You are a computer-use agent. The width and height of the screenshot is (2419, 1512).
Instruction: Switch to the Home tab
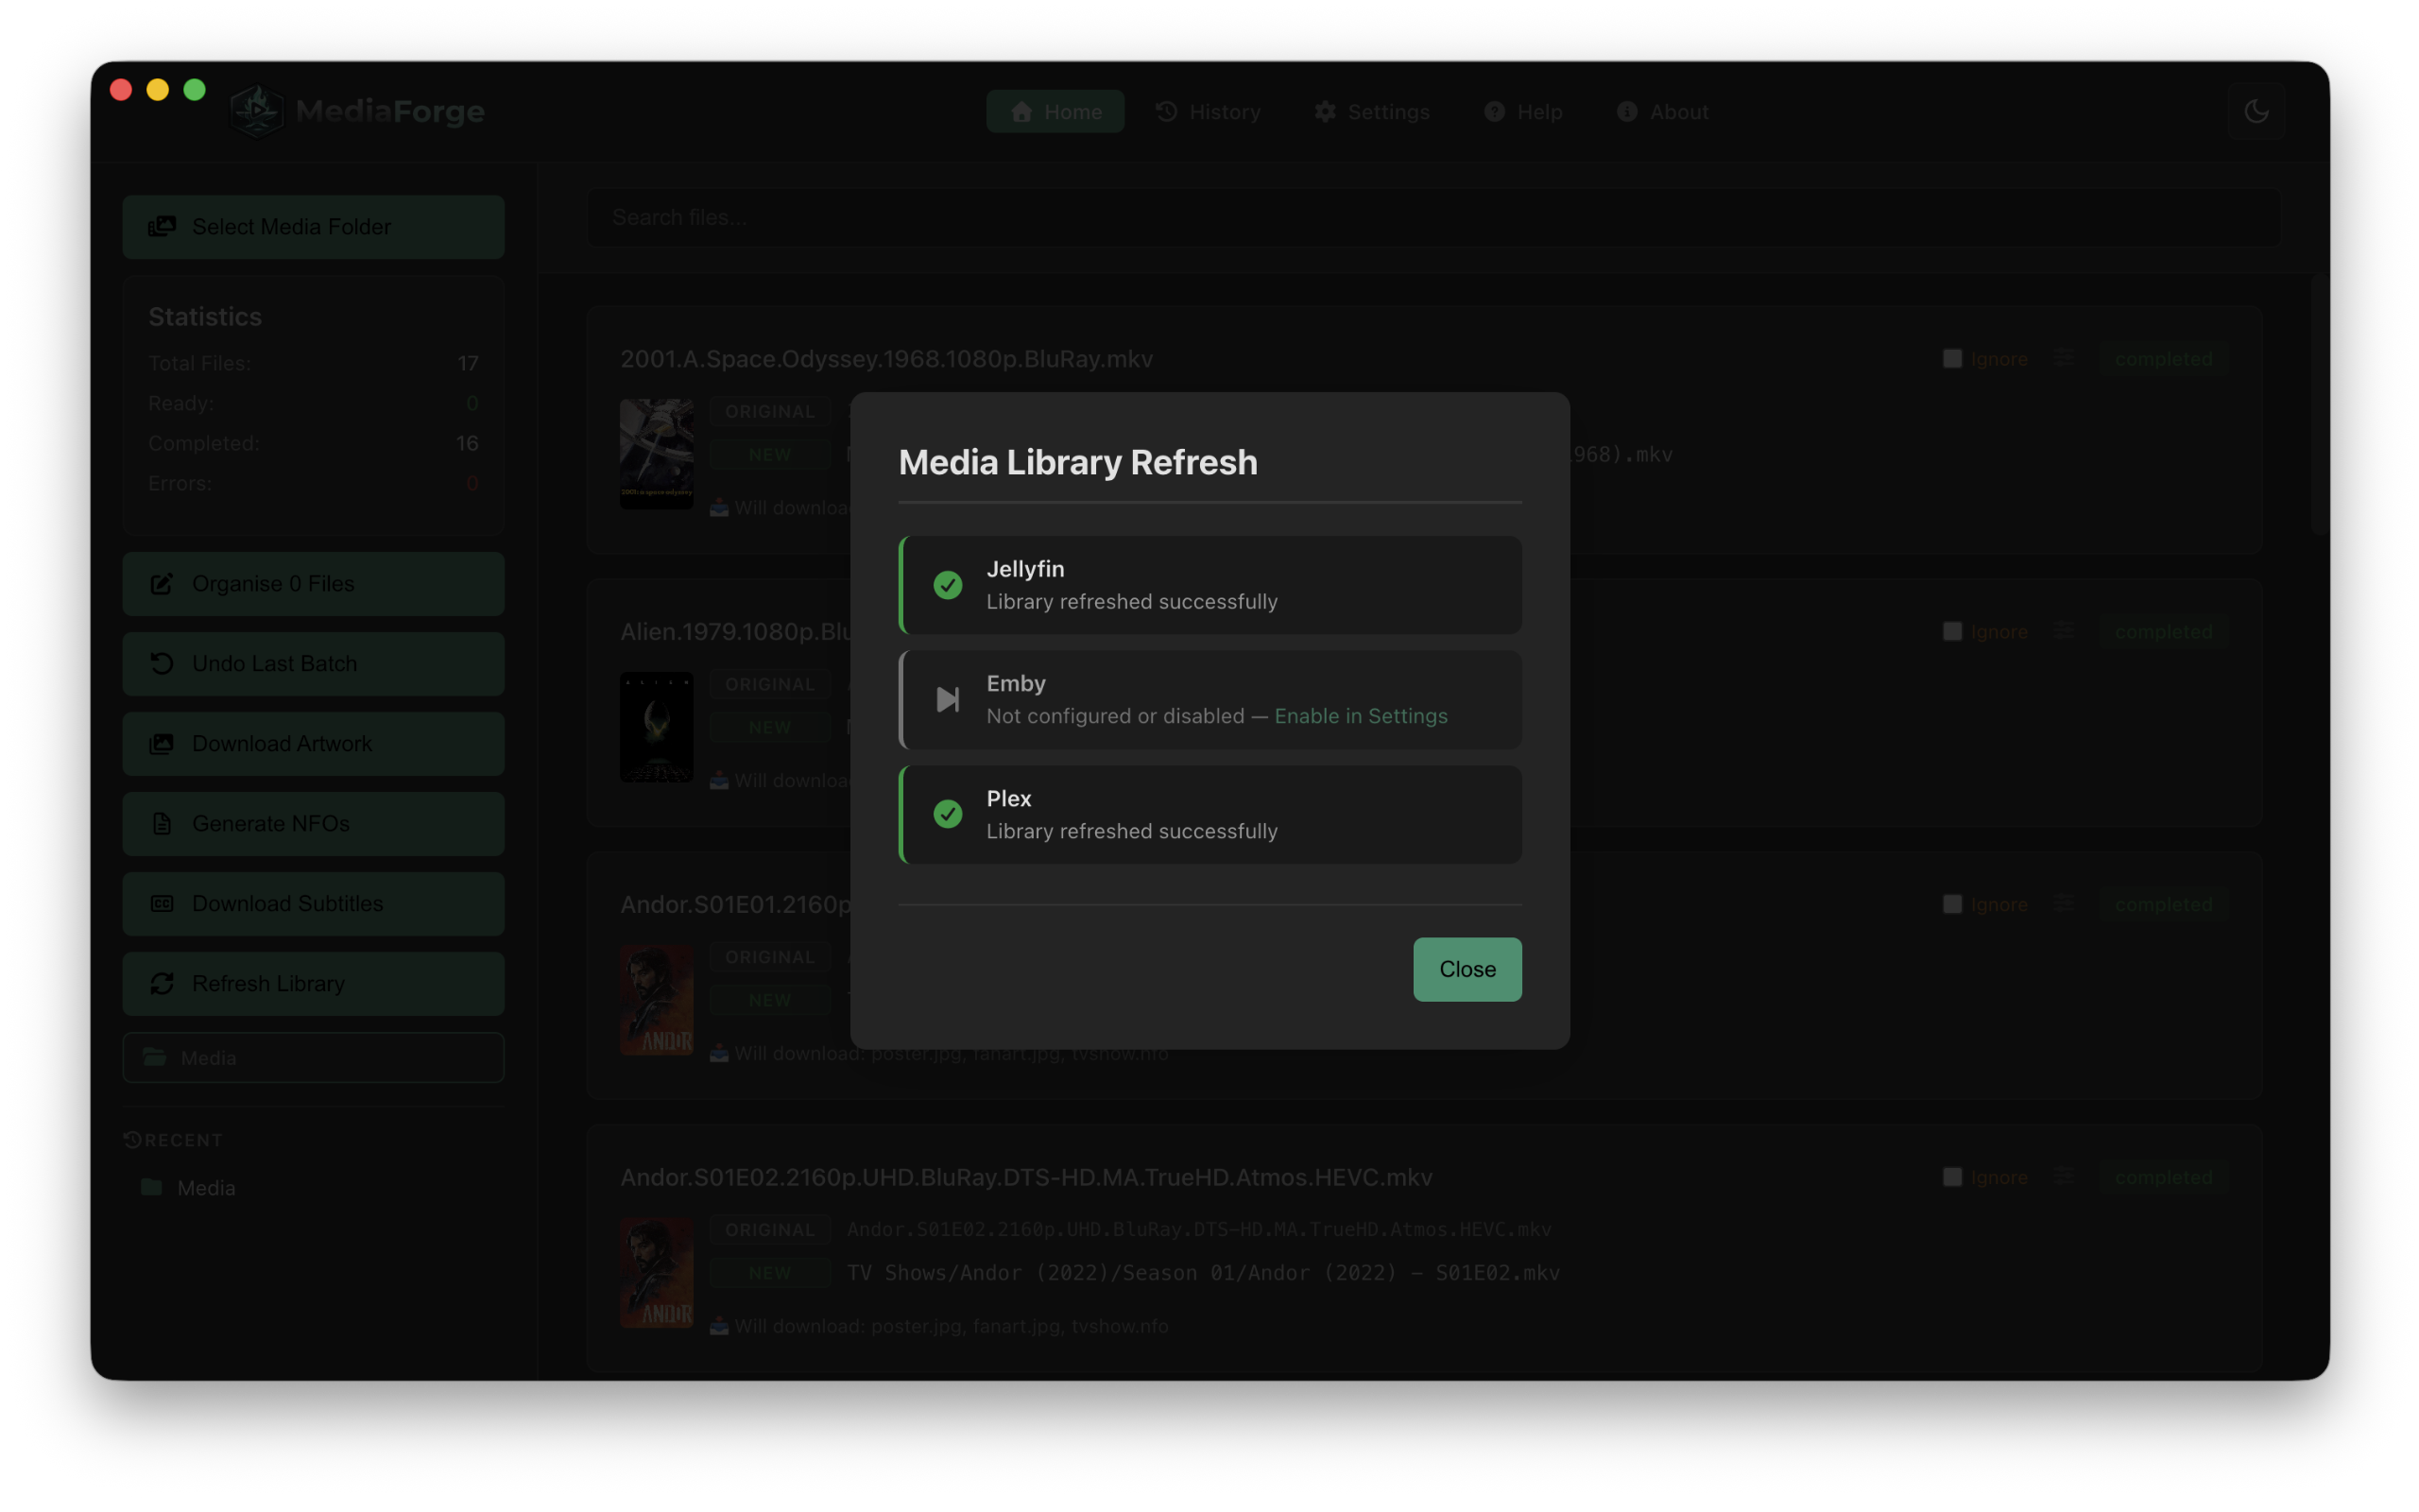[1055, 111]
